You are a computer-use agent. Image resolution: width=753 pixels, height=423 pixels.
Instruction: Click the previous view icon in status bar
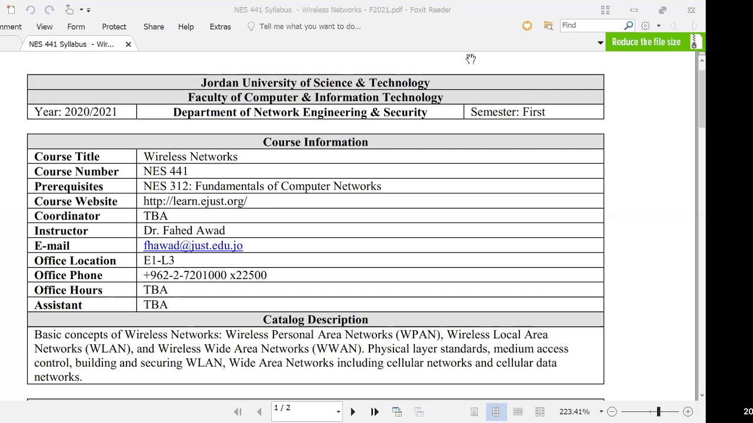tap(397, 412)
